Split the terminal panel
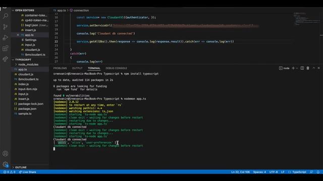The height and width of the screenshot is (181, 323). (x=302, y=68)
